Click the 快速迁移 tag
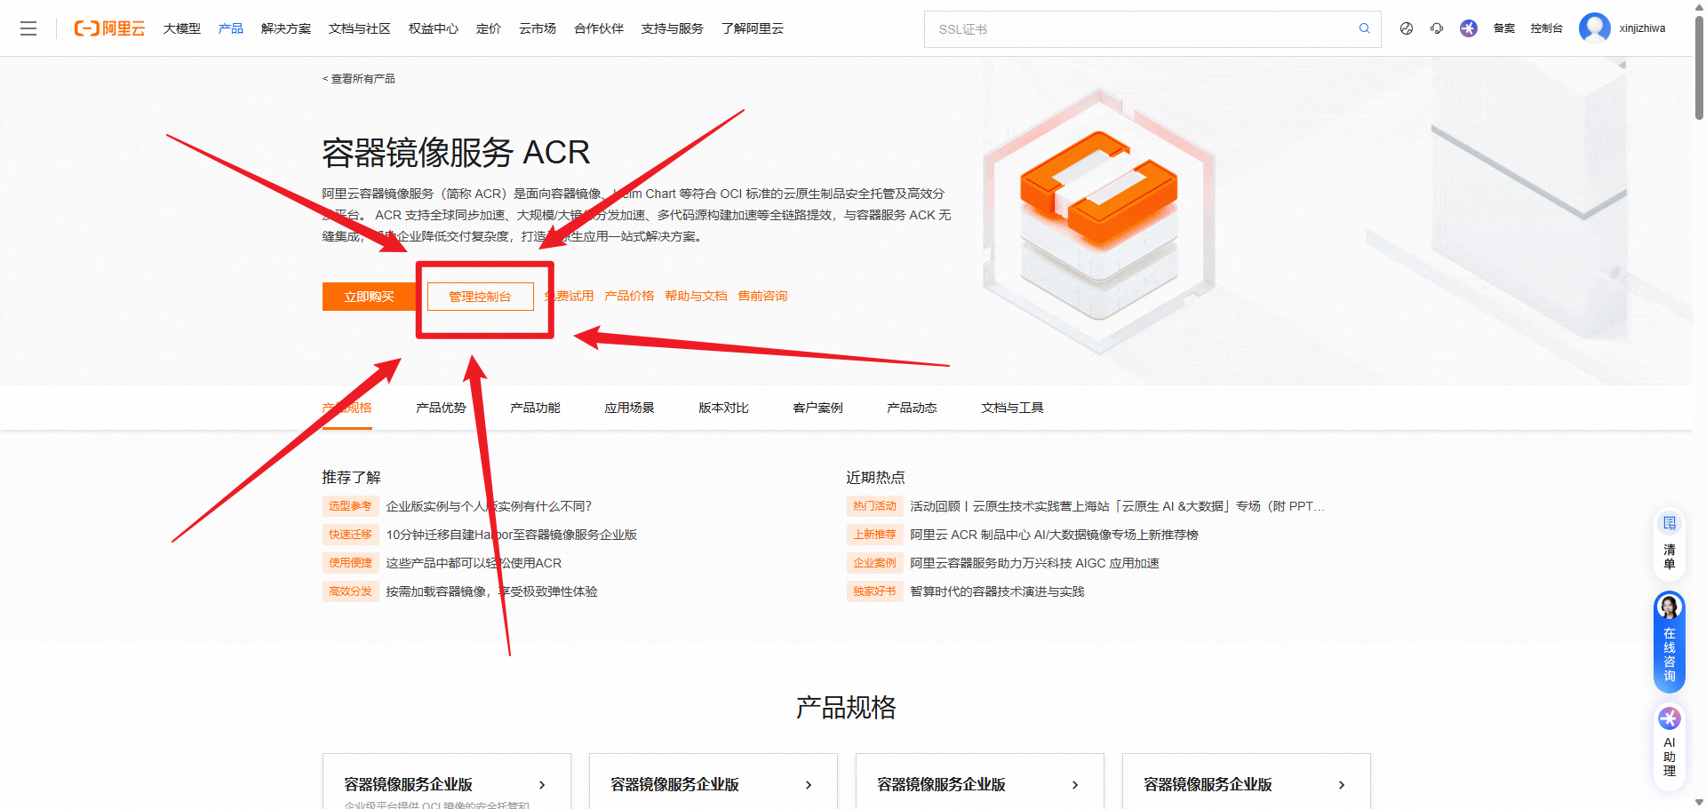The image size is (1706, 809). coord(350,535)
